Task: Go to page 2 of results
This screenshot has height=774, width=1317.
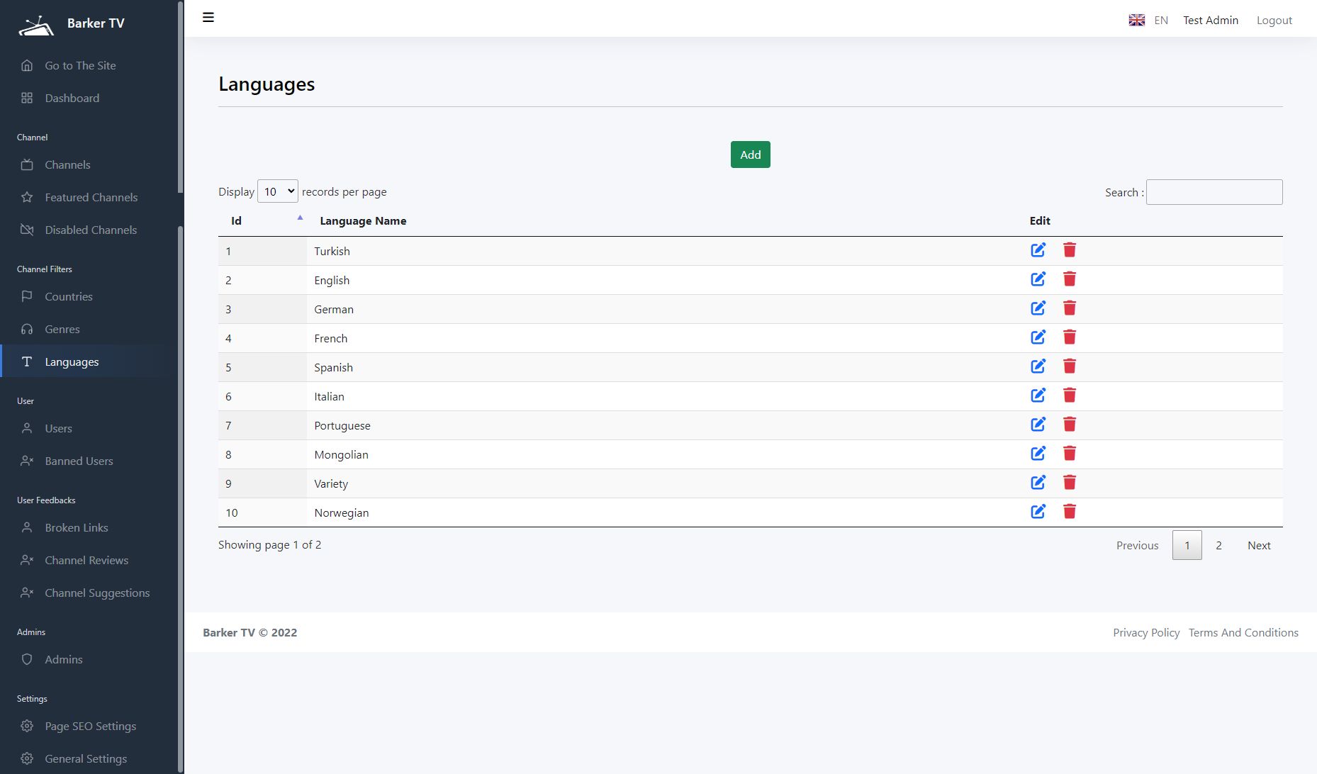Action: tap(1218, 546)
